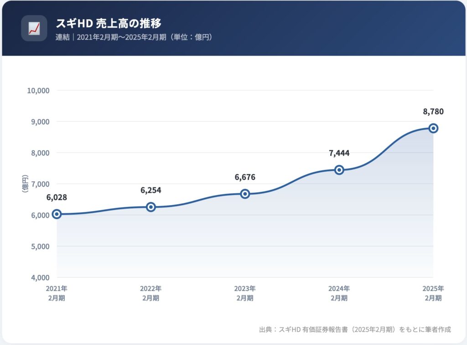Click the 2023年 2月期 x-axis label

tap(245, 294)
